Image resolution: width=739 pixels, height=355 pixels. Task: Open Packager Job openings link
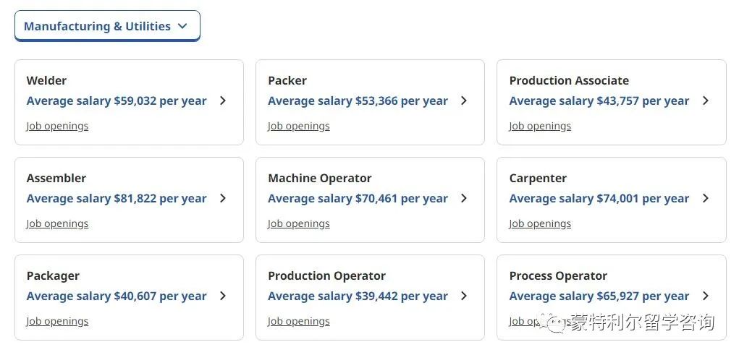click(57, 321)
